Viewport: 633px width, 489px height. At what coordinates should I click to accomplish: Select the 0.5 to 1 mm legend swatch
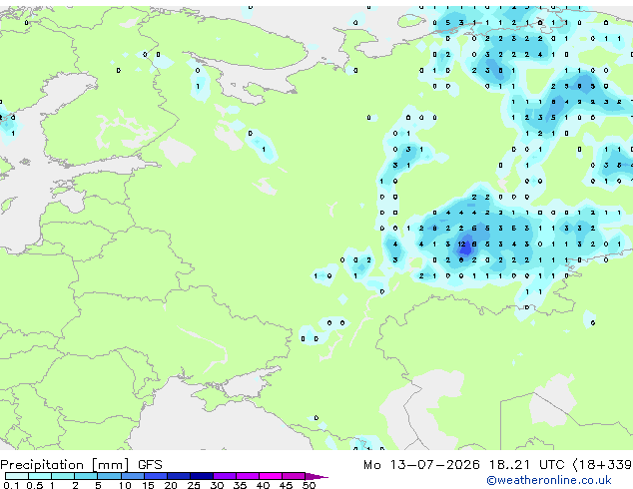(40, 476)
